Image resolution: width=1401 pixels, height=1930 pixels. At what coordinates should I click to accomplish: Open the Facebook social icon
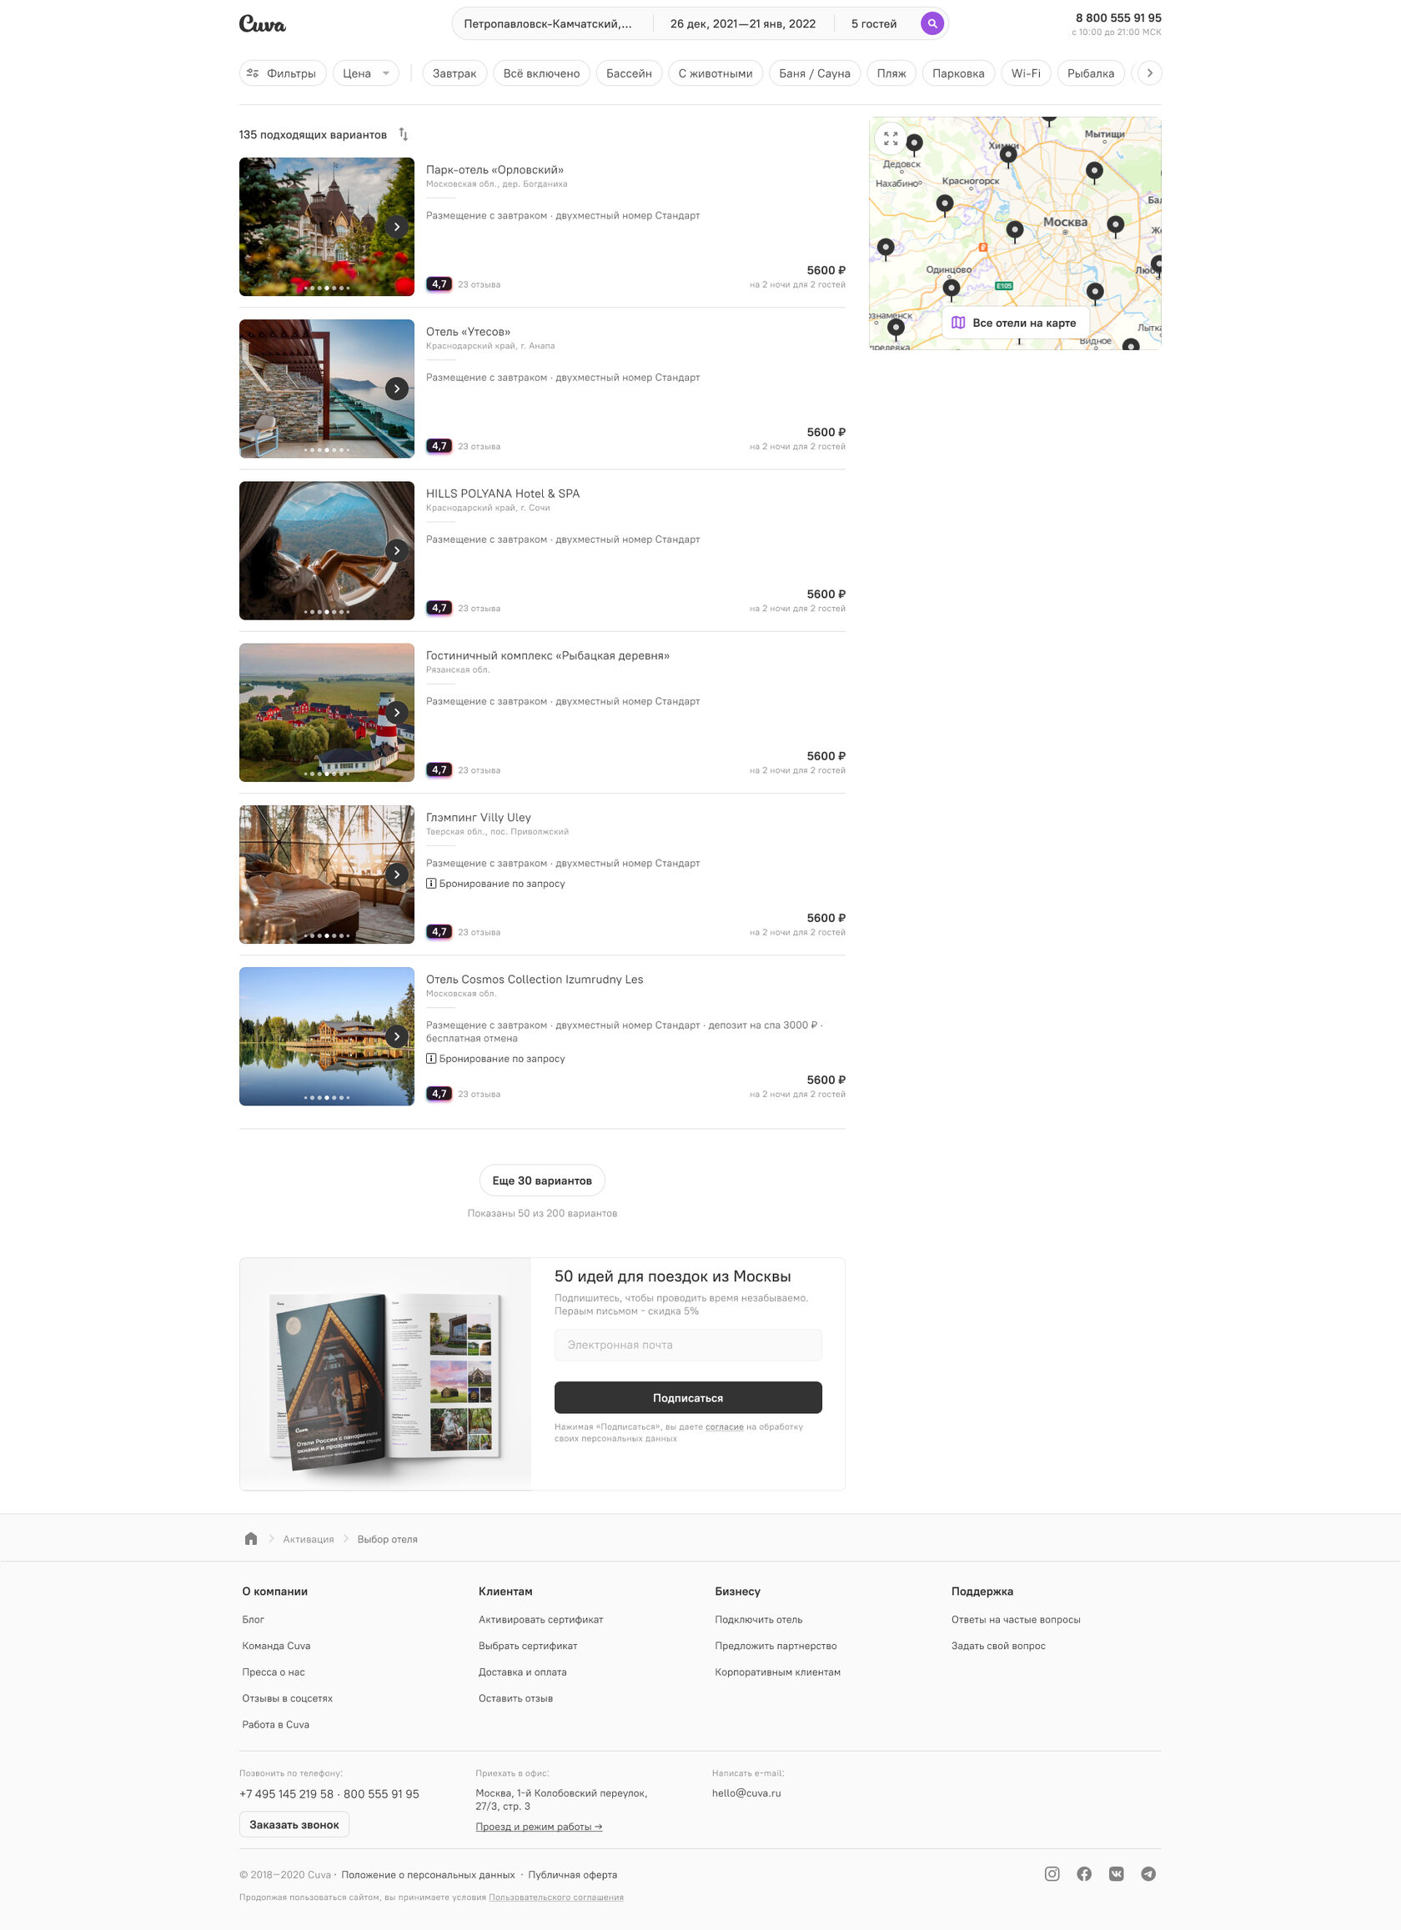[x=1084, y=1873]
